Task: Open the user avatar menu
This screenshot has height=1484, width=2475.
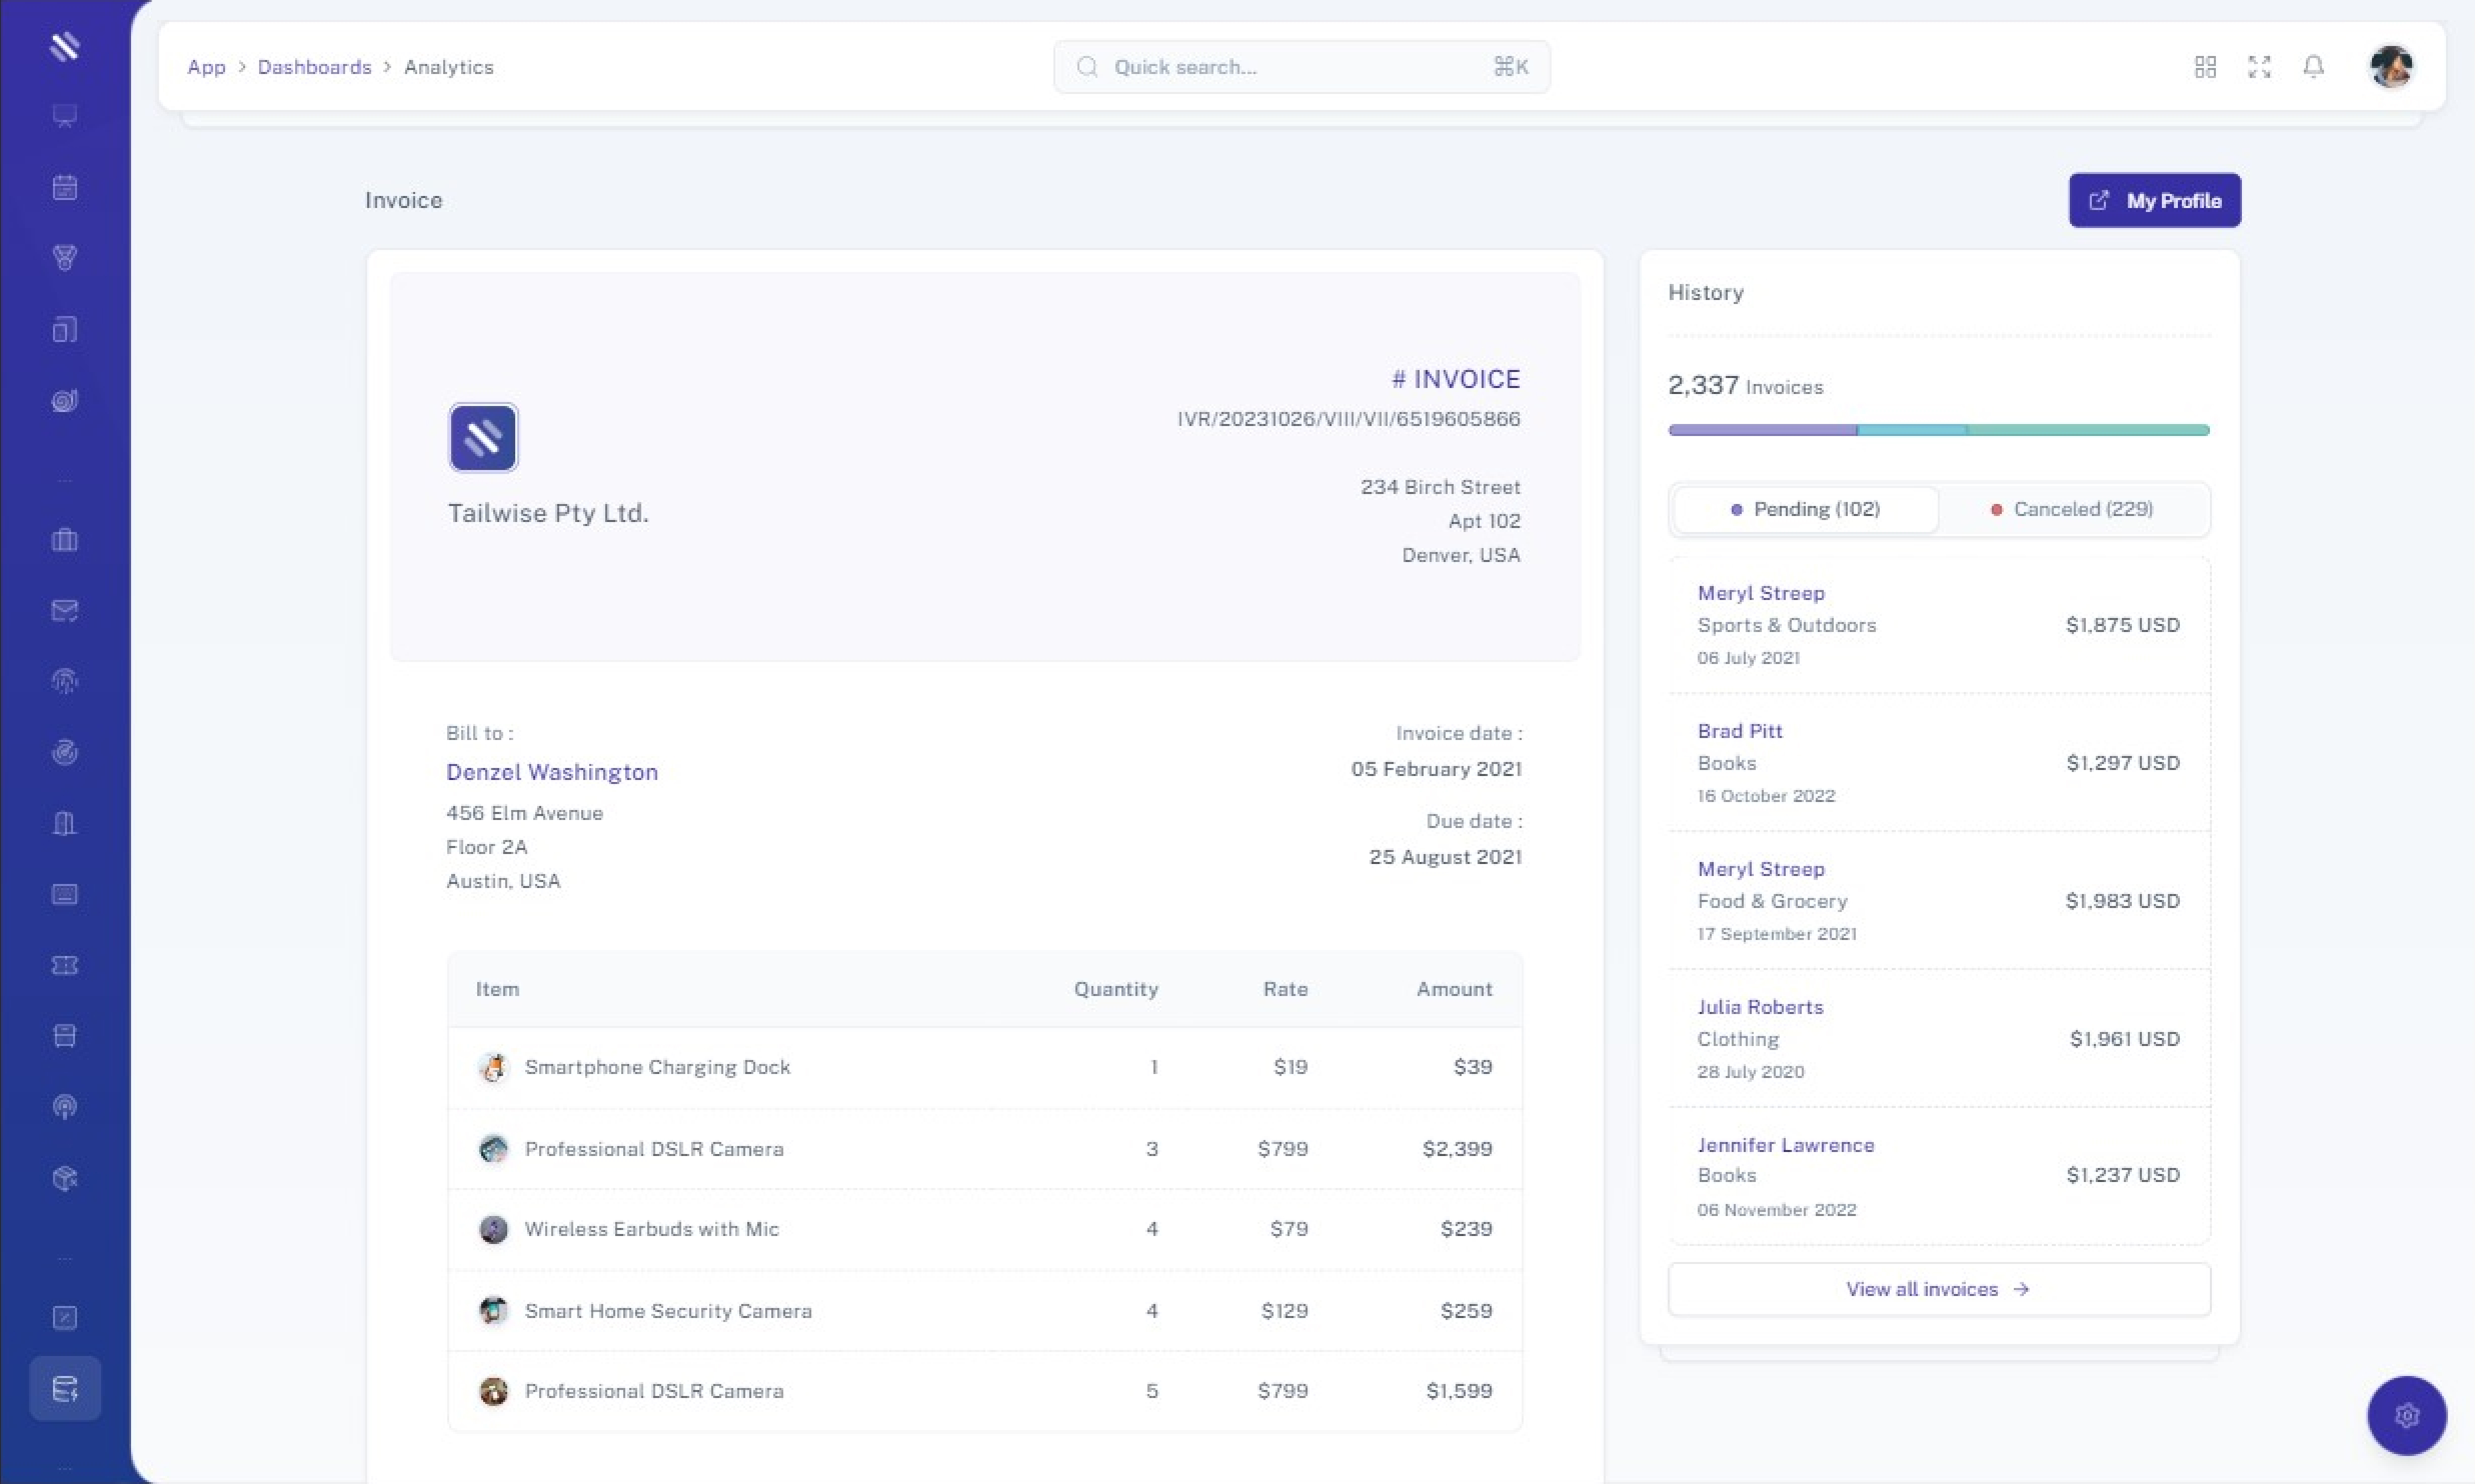Action: pos(2391,67)
